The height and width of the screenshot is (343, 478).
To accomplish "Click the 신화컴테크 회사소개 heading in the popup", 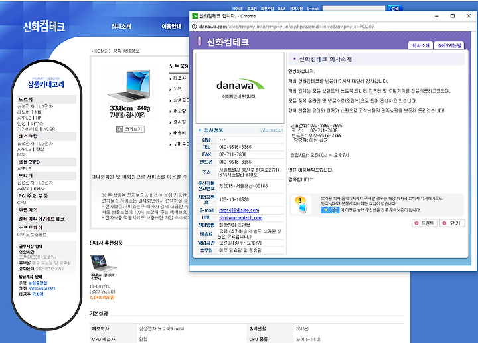I will click(325, 59).
